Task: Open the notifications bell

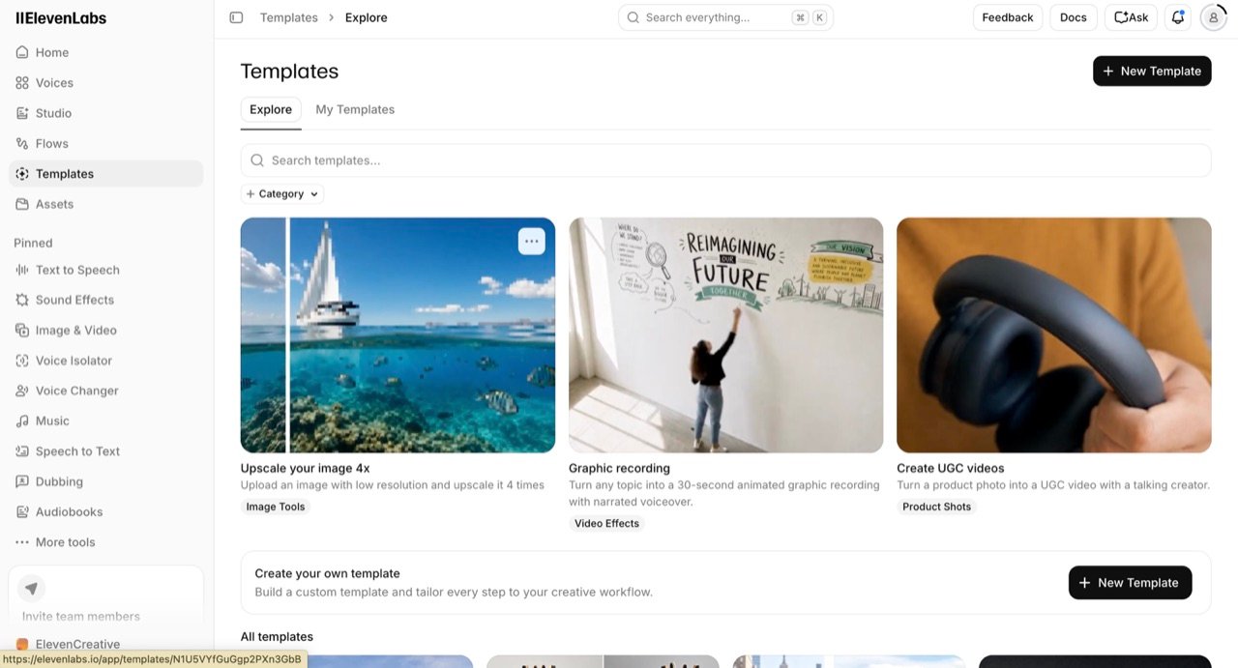Action: (x=1177, y=17)
